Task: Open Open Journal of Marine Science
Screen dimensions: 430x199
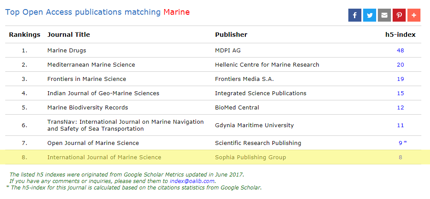Action: (x=93, y=143)
